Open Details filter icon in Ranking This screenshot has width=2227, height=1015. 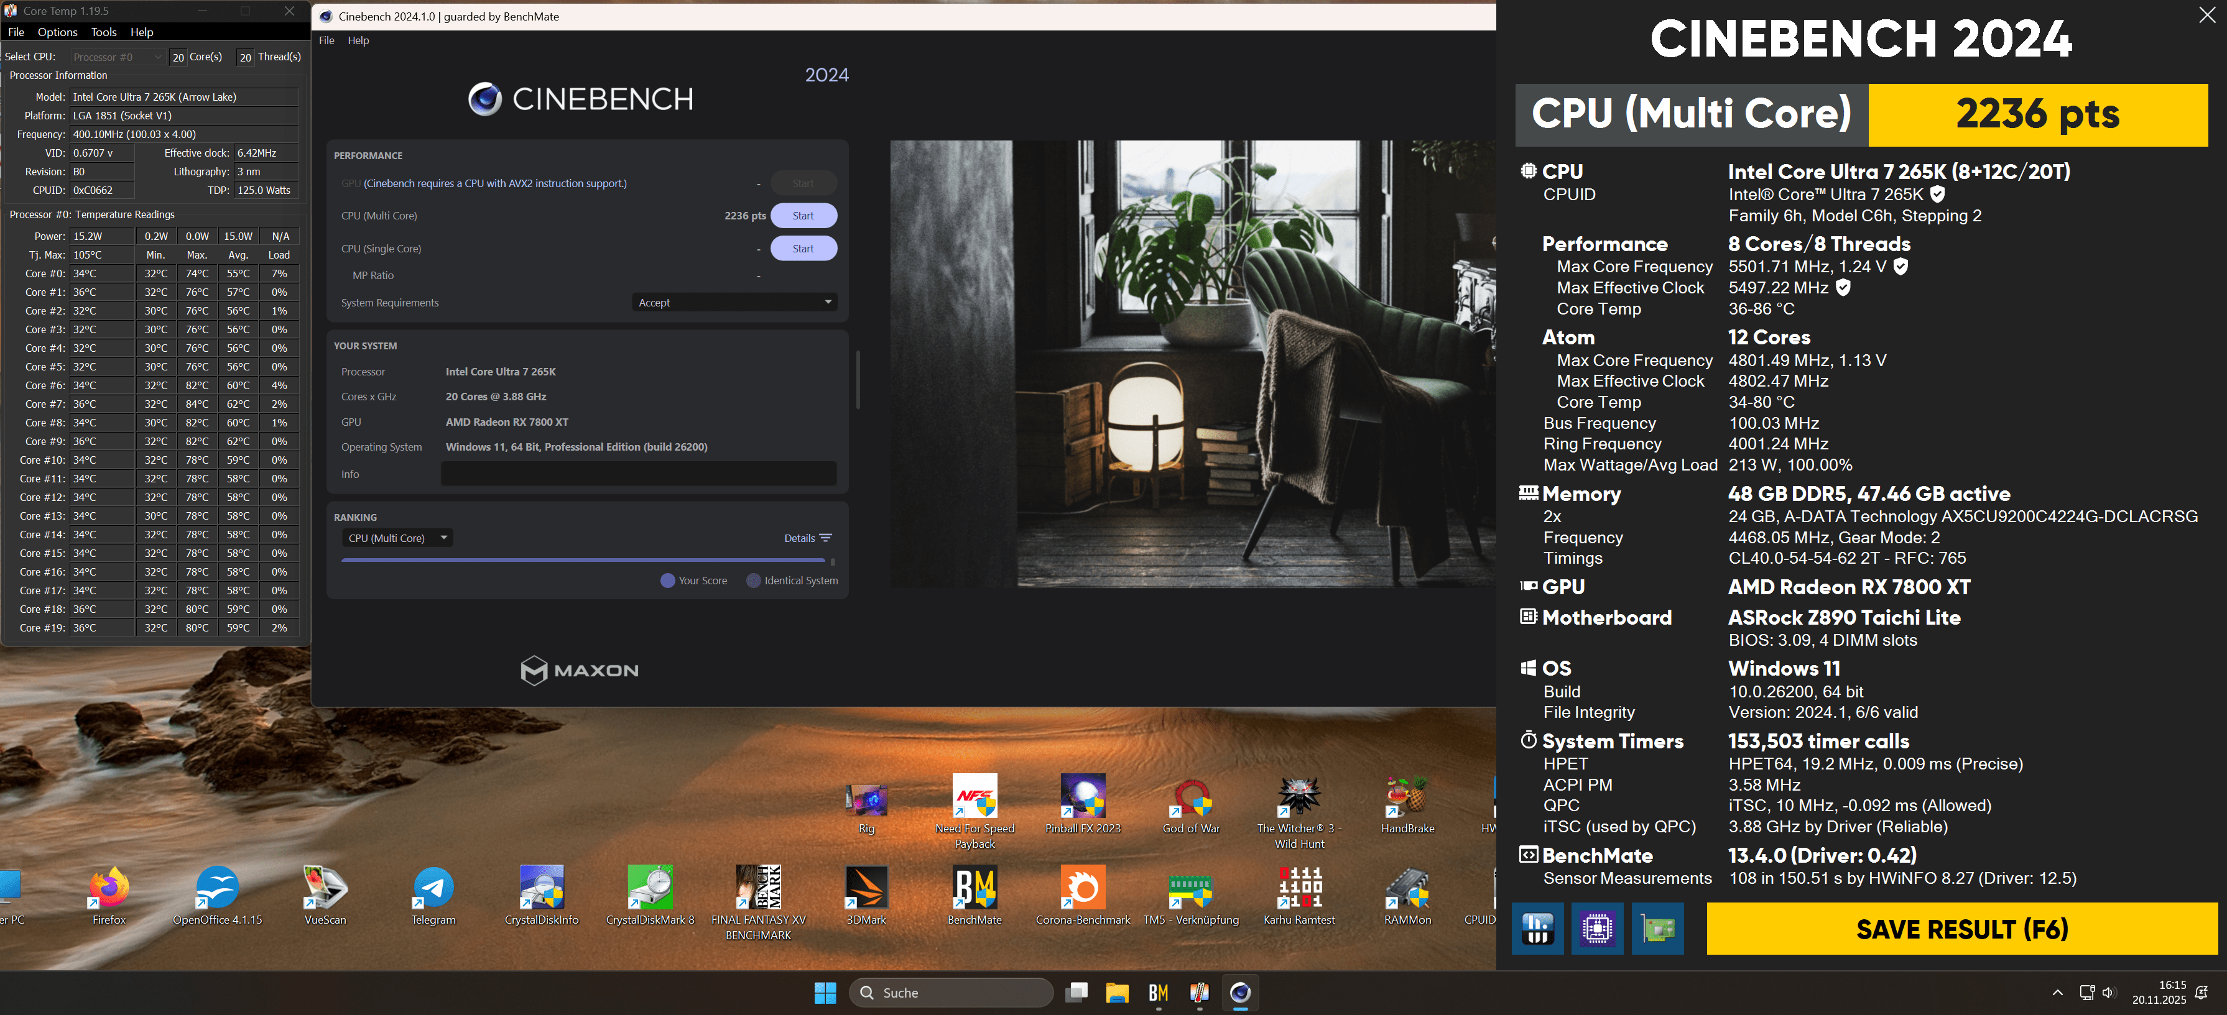(x=826, y=538)
